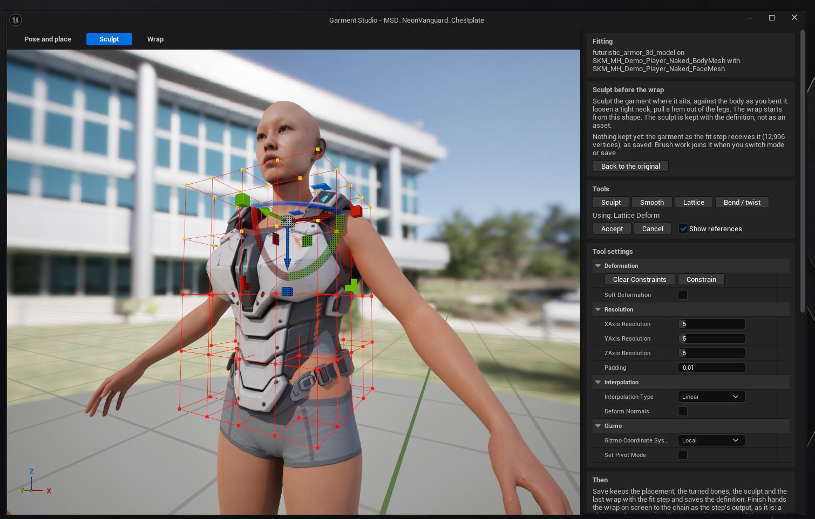Collapse the Interpolation section
The height and width of the screenshot is (519, 815).
coord(598,382)
